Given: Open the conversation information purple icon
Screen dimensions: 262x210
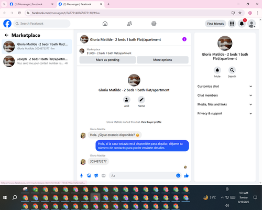Looking at the screenshot, I should tap(184, 39).
